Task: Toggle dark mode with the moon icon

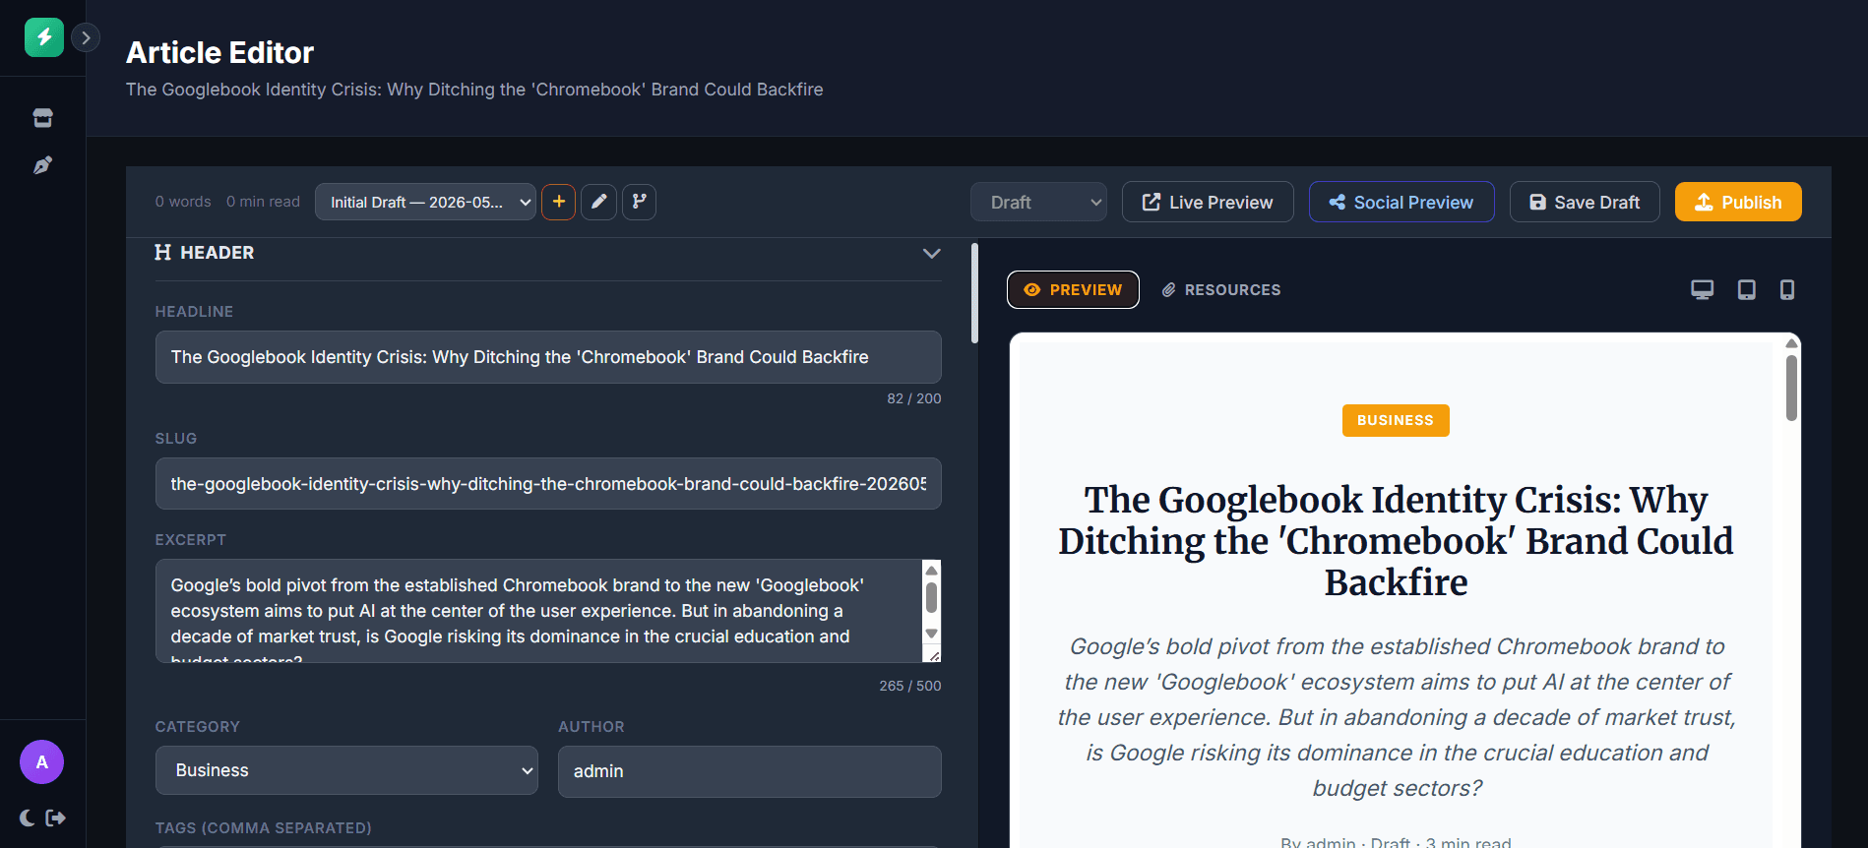Action: (x=28, y=818)
